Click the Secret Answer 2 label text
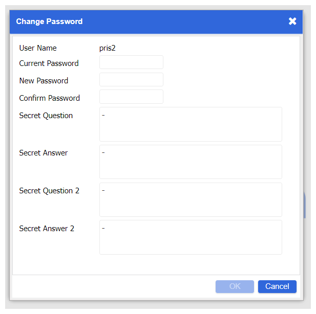316x314 pixels. pyautogui.click(x=47, y=229)
